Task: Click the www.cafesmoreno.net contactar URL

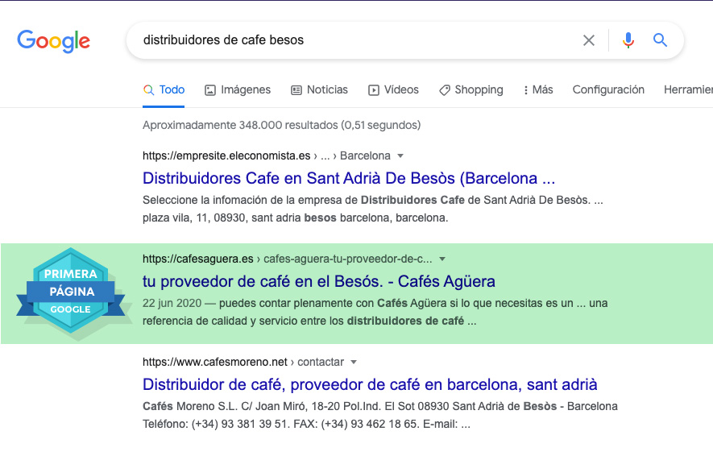Action: 243,363
